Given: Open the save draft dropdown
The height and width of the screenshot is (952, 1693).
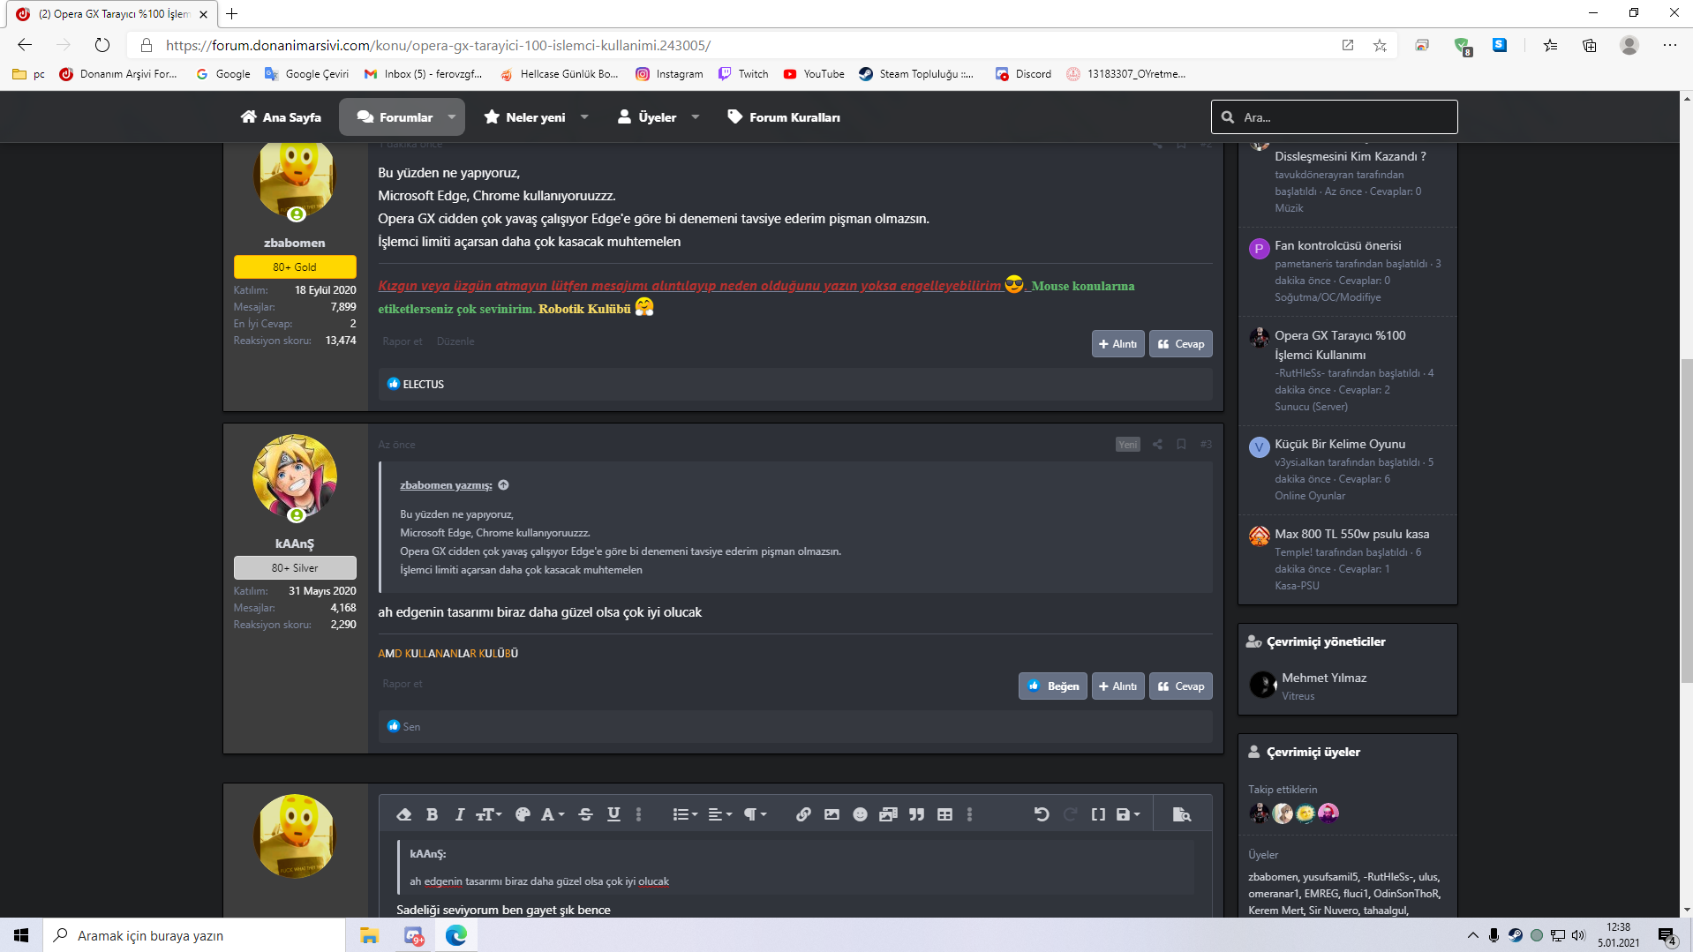Looking at the screenshot, I should [x=1128, y=814].
